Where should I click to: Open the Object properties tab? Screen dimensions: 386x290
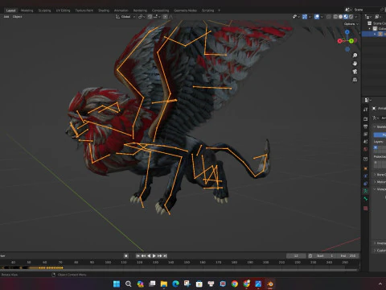point(366,168)
